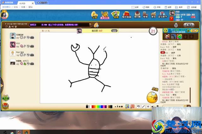Open the 公告 announcement icon
The width and height of the screenshot is (202, 134).
coord(95,15)
